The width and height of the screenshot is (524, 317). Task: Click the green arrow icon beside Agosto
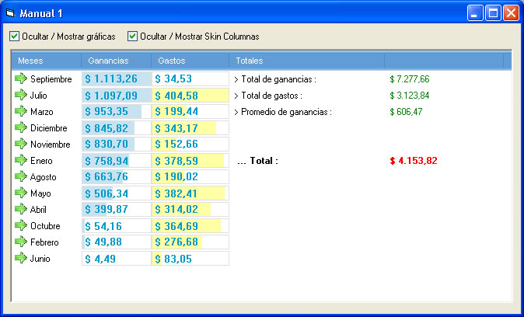coord(21,176)
